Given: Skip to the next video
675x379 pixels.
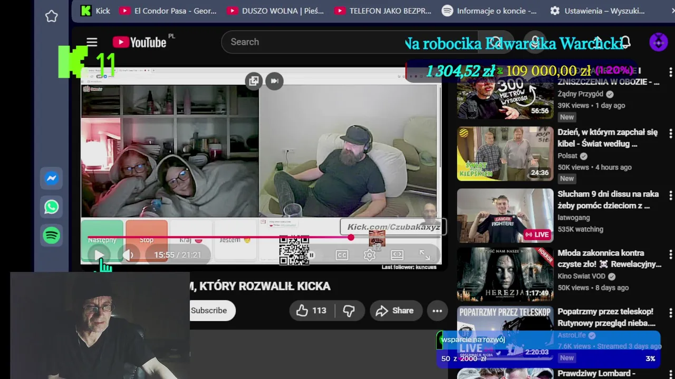Looking at the screenshot, I should coord(275,81).
